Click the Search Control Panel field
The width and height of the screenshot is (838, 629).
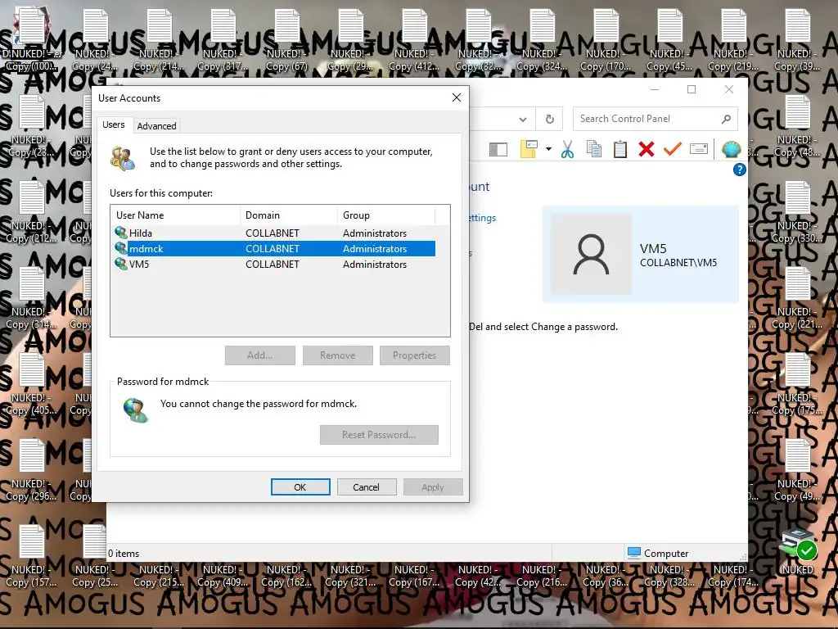pos(655,119)
